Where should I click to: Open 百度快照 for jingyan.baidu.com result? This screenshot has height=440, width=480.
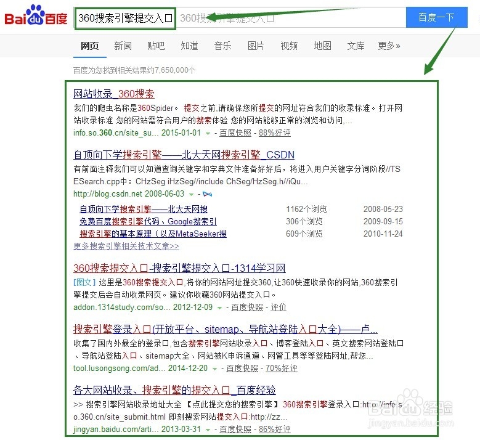tap(235, 430)
